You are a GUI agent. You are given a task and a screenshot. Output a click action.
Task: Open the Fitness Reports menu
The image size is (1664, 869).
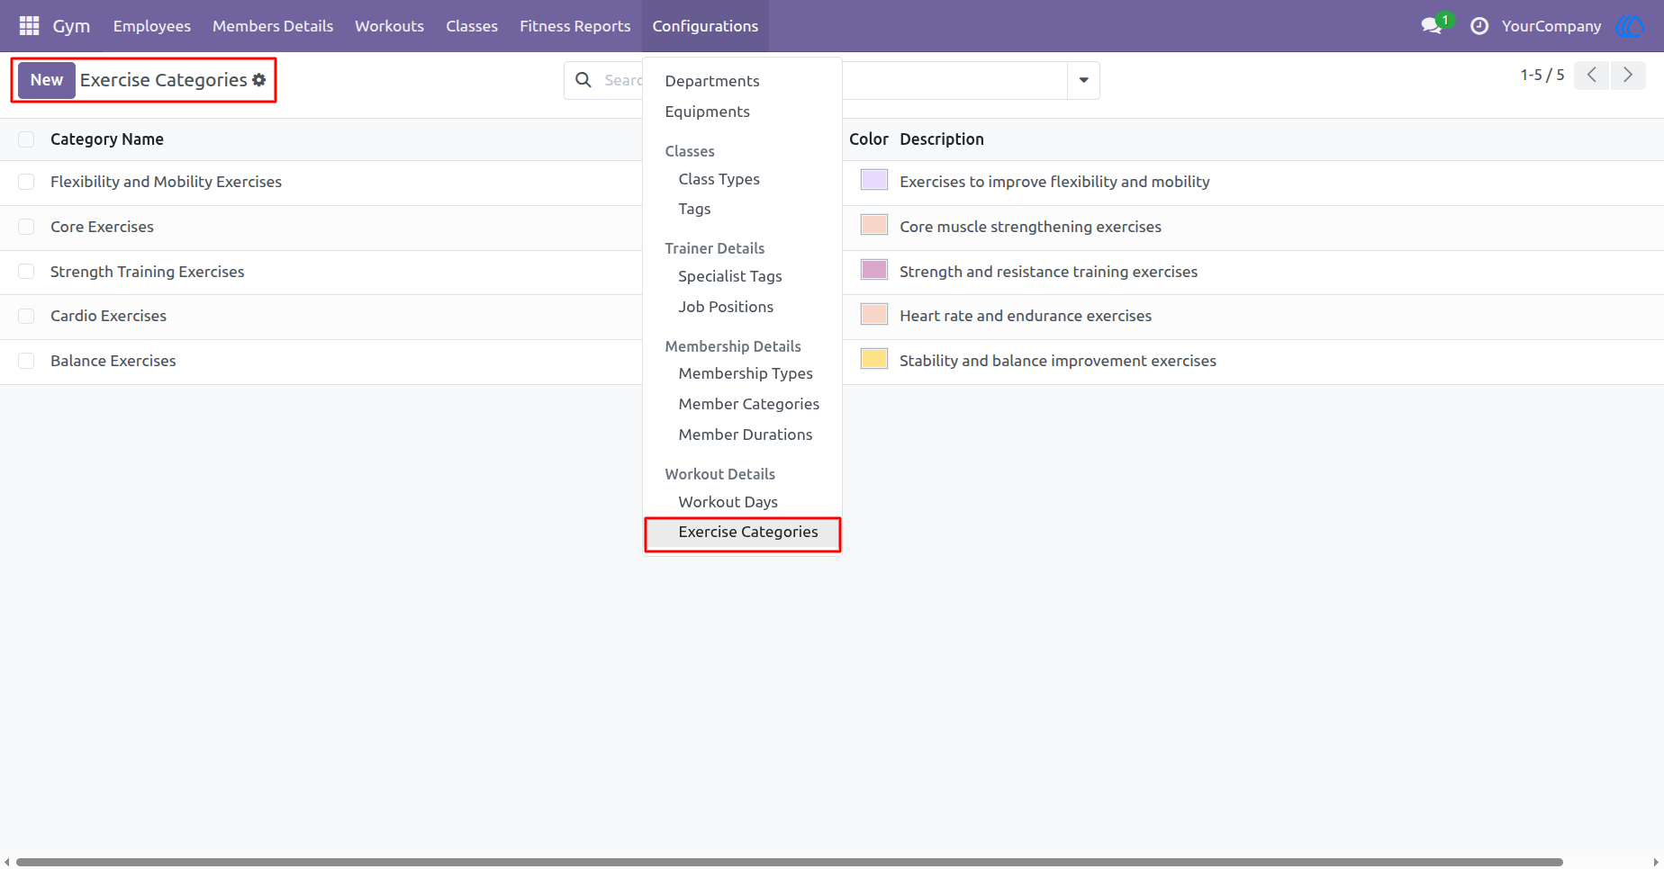[x=575, y=26]
